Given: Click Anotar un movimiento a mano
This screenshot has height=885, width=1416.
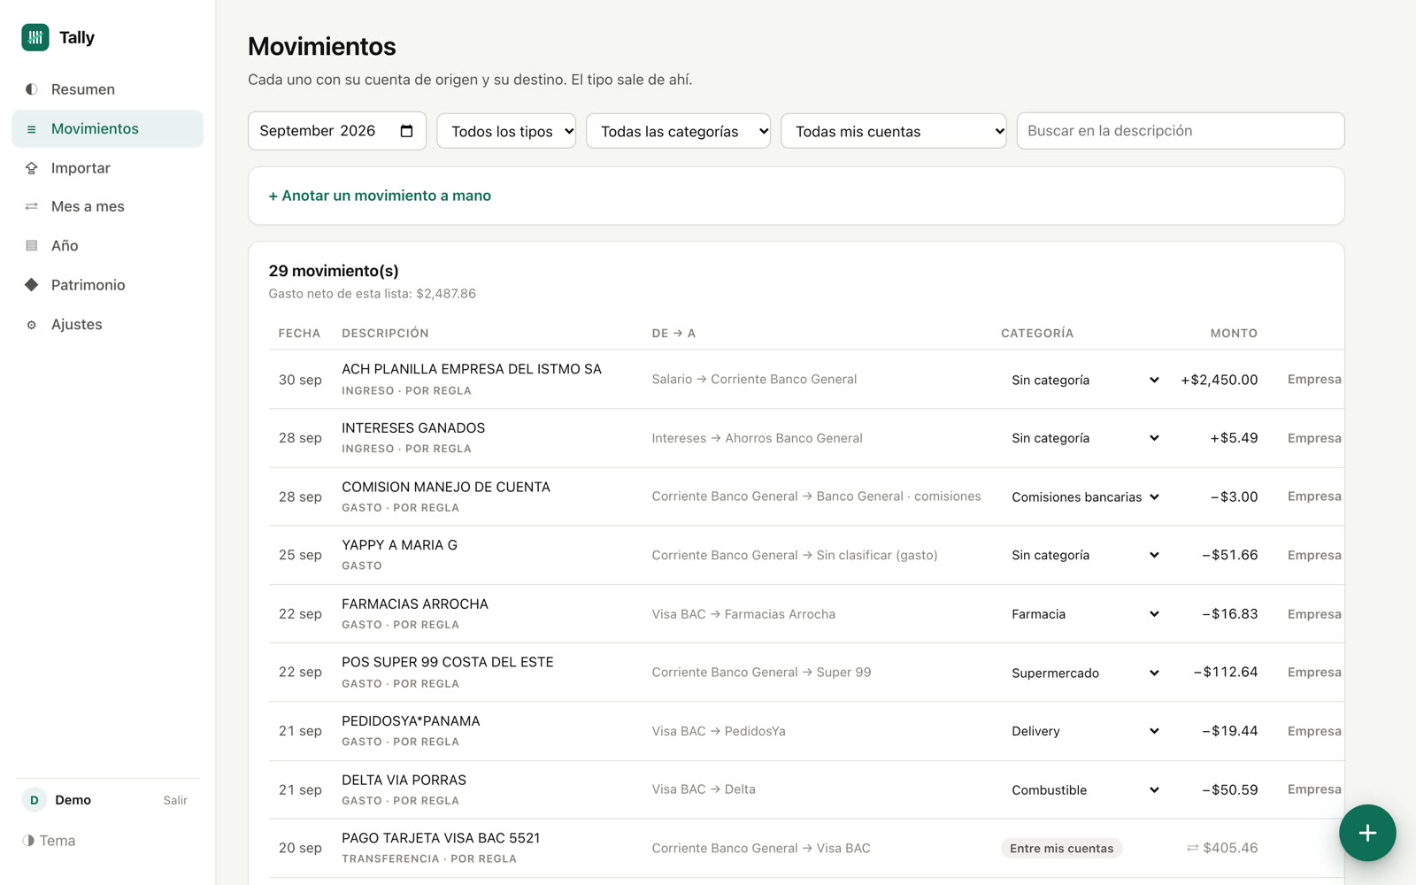Looking at the screenshot, I should 380,196.
